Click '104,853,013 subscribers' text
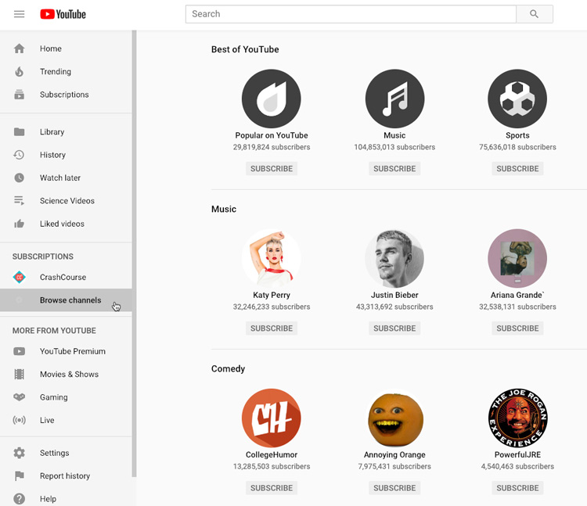This screenshot has width=587, height=506. 394,147
